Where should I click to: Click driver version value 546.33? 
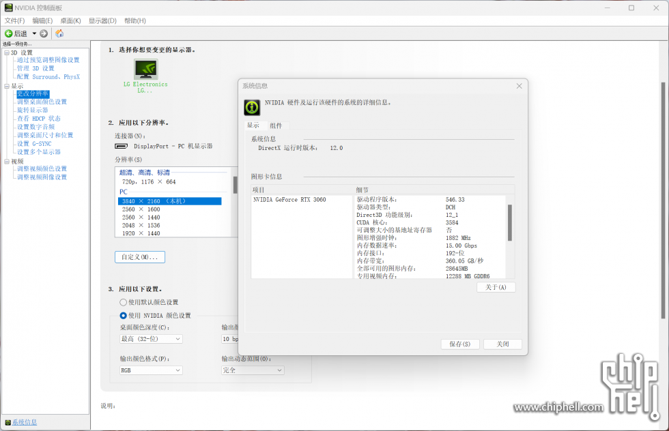pyautogui.click(x=455, y=200)
